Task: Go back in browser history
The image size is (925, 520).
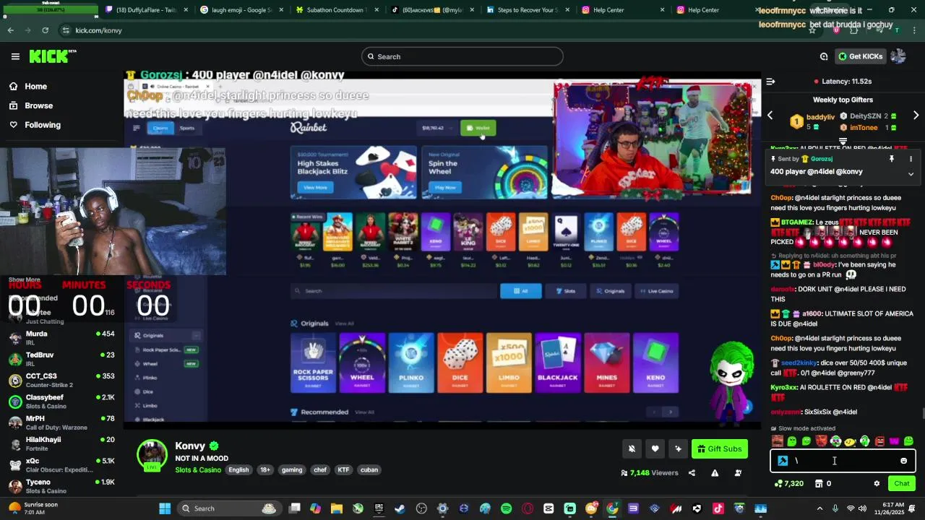Action: pos(10,30)
